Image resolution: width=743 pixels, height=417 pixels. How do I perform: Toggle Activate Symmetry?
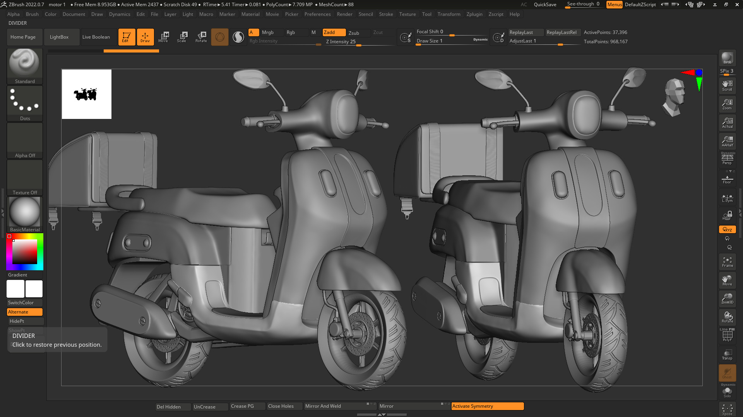click(487, 406)
